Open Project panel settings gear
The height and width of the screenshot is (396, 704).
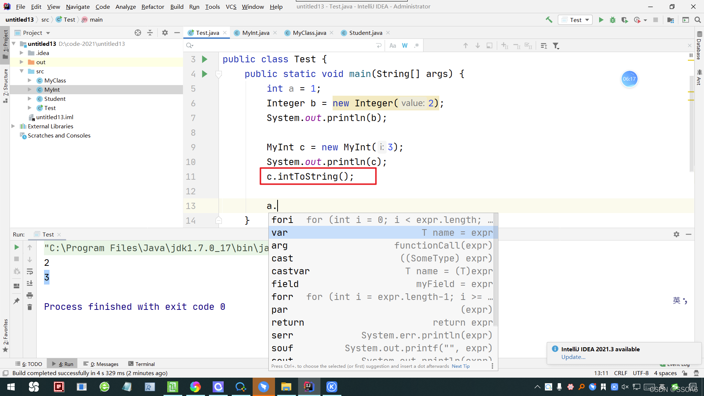coord(165,33)
